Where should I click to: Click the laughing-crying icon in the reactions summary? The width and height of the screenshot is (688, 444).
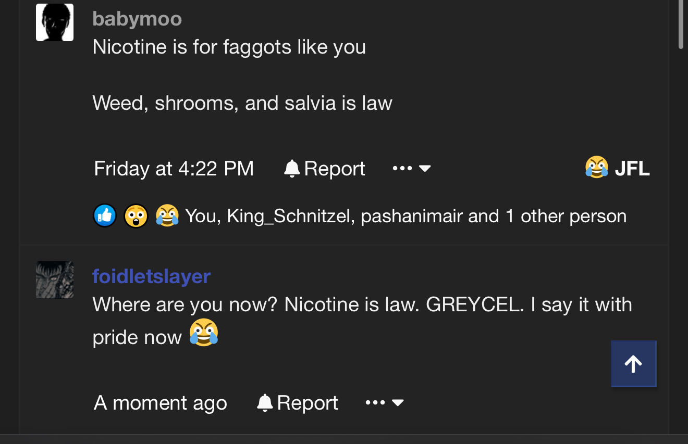click(167, 215)
